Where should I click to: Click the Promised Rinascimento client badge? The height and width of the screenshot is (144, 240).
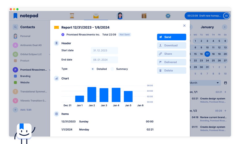(63, 35)
